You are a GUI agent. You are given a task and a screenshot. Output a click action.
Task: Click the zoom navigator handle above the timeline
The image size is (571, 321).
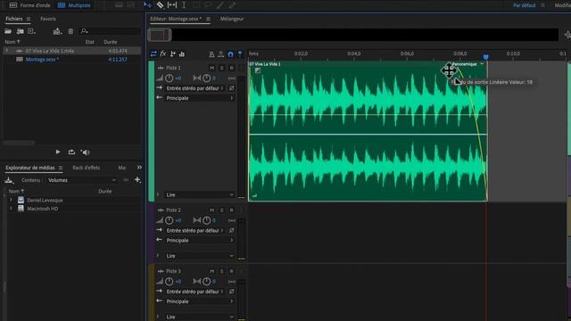tap(160, 35)
